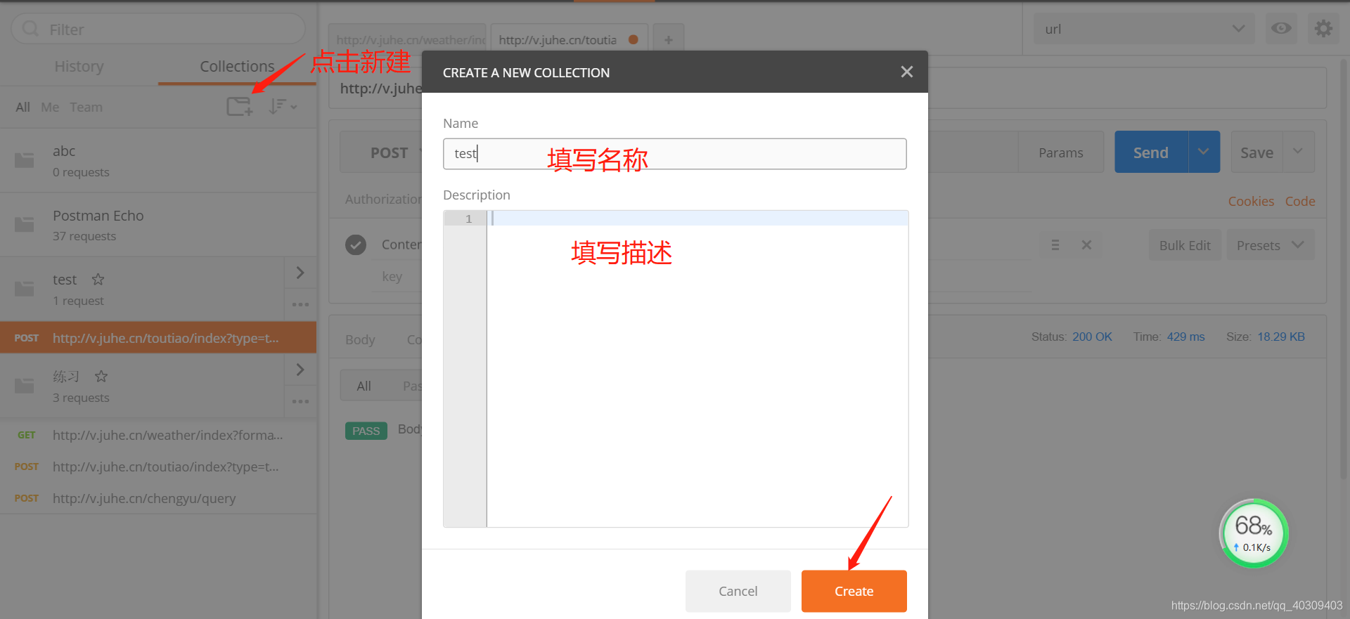Open the Save button dropdown arrow
Screen dimensions: 1350x619
point(1298,152)
